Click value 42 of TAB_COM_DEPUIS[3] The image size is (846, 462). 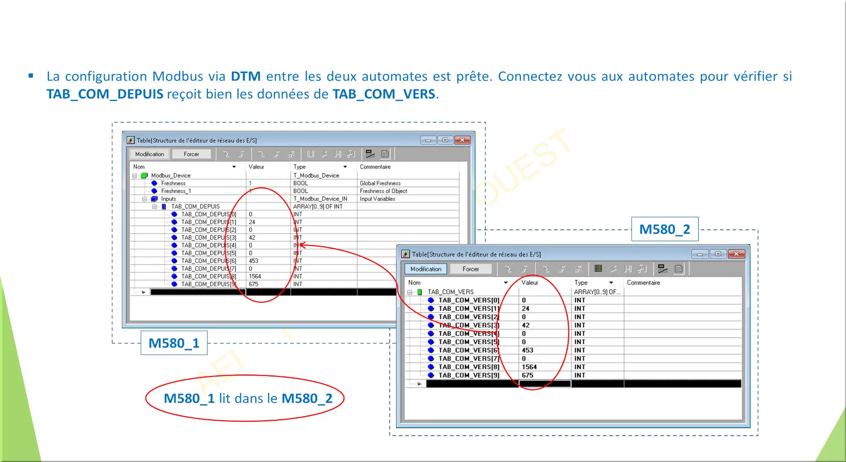coord(252,238)
